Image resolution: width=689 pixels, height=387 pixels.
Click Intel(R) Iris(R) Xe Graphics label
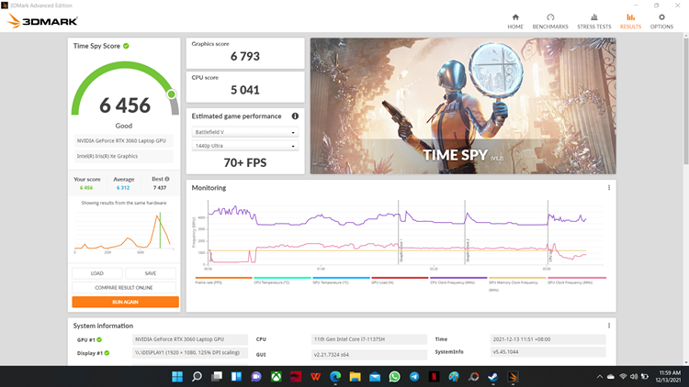pyautogui.click(x=123, y=156)
